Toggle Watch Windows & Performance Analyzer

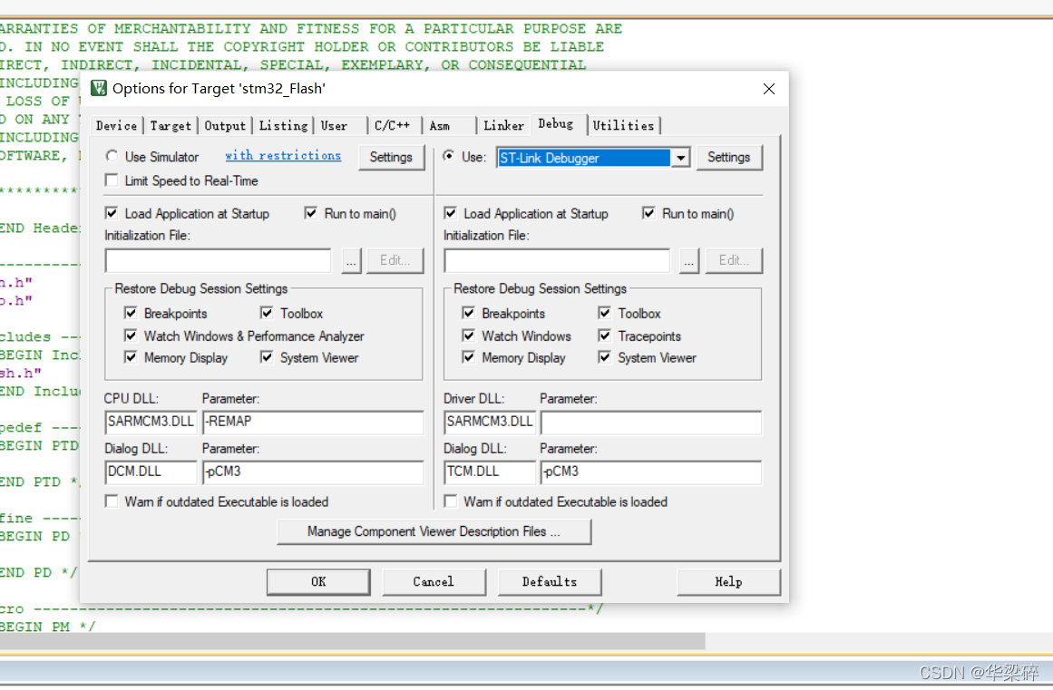(x=131, y=335)
